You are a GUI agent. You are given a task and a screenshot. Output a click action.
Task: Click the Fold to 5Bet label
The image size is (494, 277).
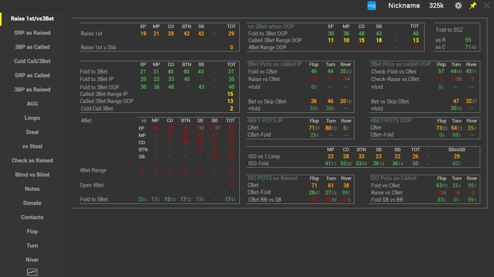click(x=94, y=199)
